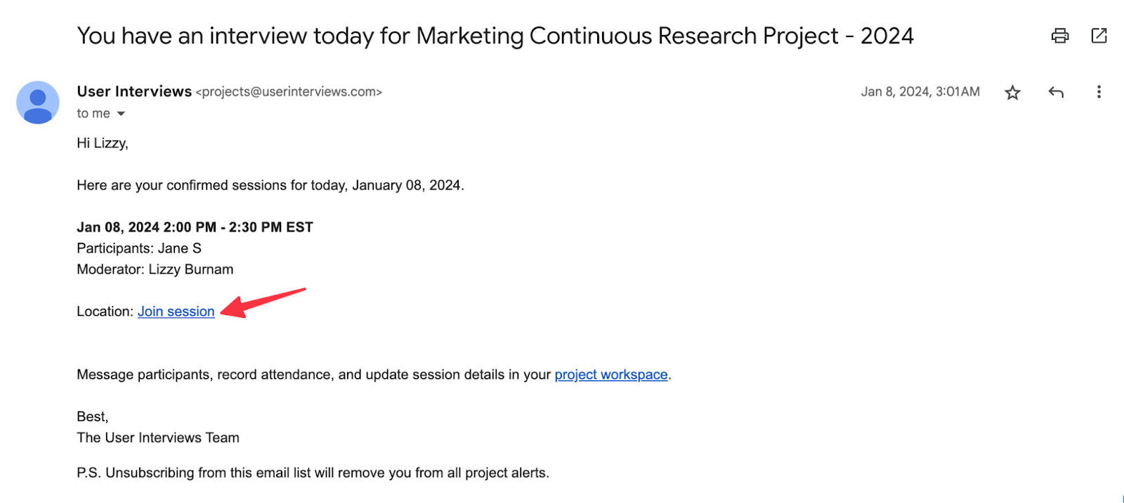This screenshot has width=1124, height=503.
Task: Open the email in a new window
Action: (1099, 36)
